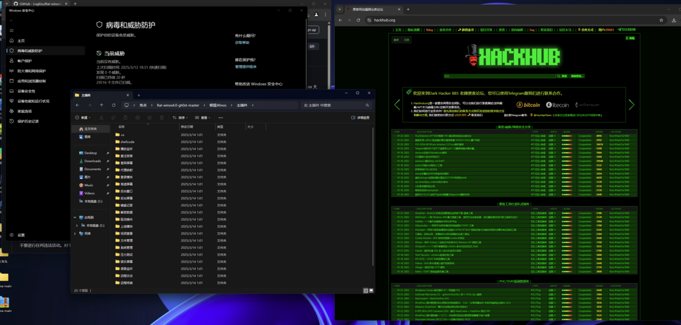
Task: Click the Delete trash icon in Explorer toolbar
Action: coord(162,118)
